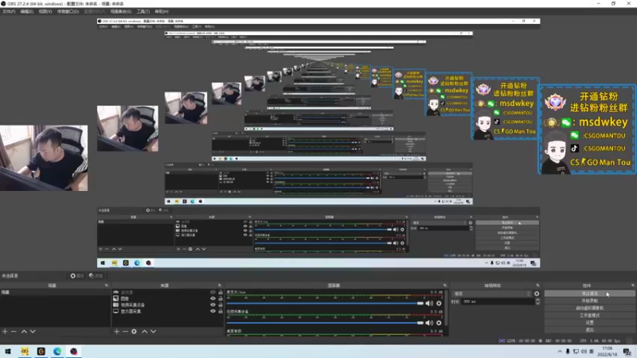Select the 场景 item in scene list

click(55, 292)
